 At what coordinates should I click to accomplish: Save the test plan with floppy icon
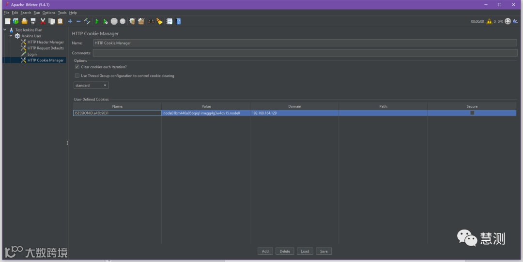coord(33,21)
